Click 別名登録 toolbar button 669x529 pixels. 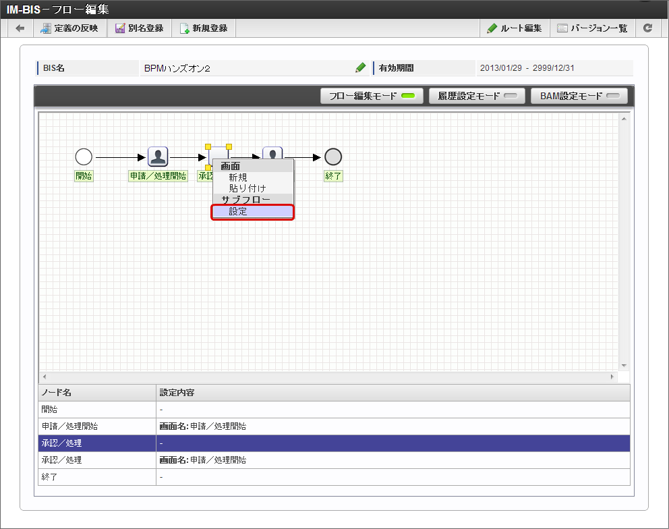pyautogui.click(x=140, y=28)
